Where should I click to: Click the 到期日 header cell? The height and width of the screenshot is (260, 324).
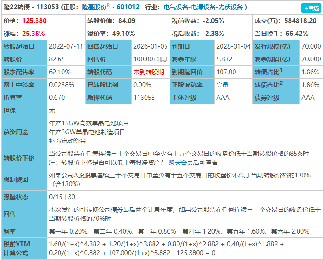192,46
